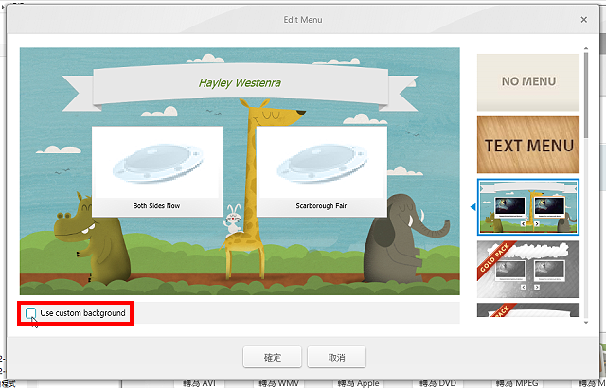Screen dimensions: 606x388
Task: Select the TEXT MENU wooden template
Action: pyautogui.click(x=528, y=145)
